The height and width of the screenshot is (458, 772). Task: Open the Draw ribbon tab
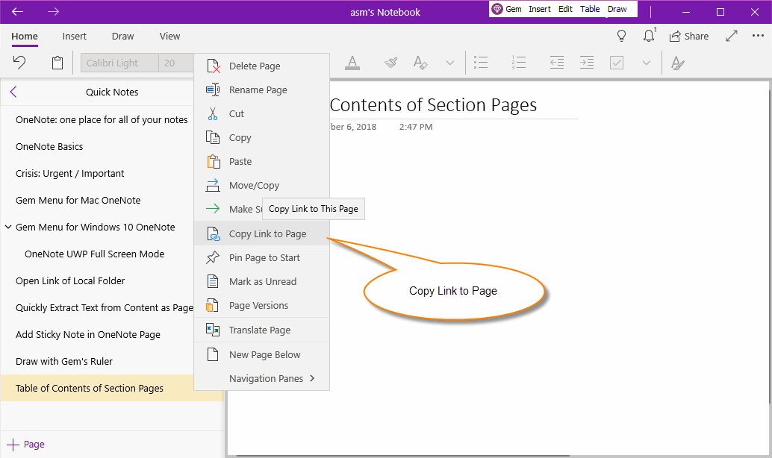[x=122, y=37]
